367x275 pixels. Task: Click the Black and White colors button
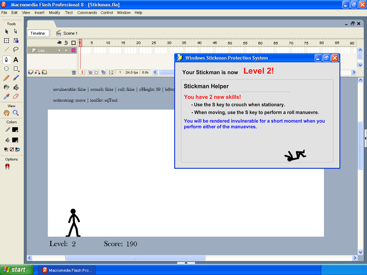pos(6,149)
